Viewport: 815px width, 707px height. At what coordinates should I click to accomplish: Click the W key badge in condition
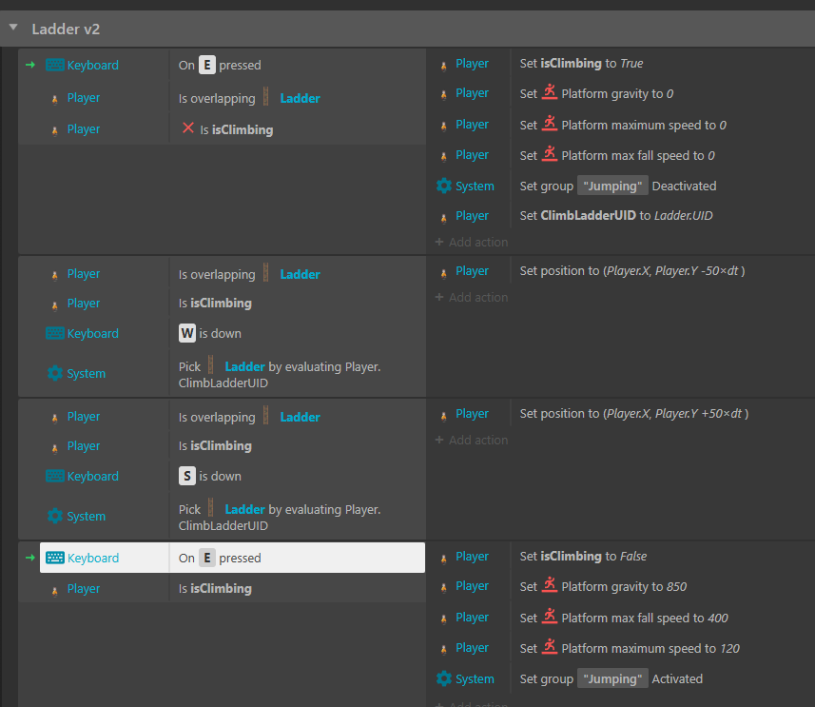(187, 334)
